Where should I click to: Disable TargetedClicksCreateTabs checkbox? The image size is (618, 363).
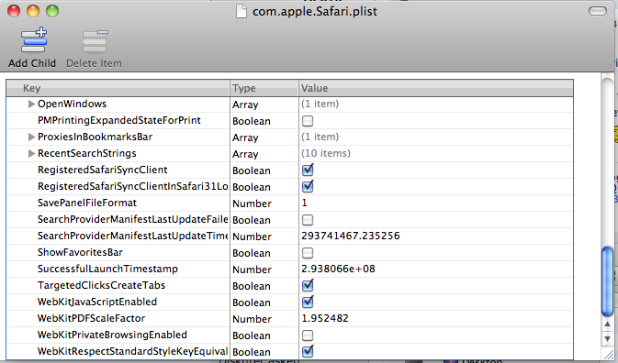pos(308,285)
